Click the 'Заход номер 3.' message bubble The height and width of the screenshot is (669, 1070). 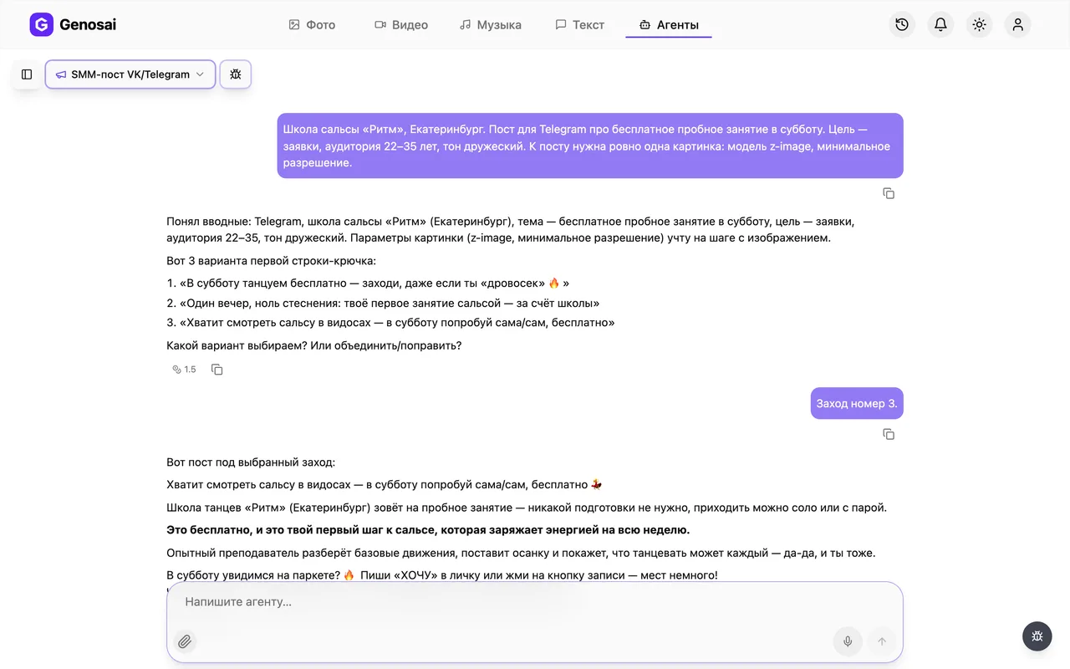tap(857, 403)
